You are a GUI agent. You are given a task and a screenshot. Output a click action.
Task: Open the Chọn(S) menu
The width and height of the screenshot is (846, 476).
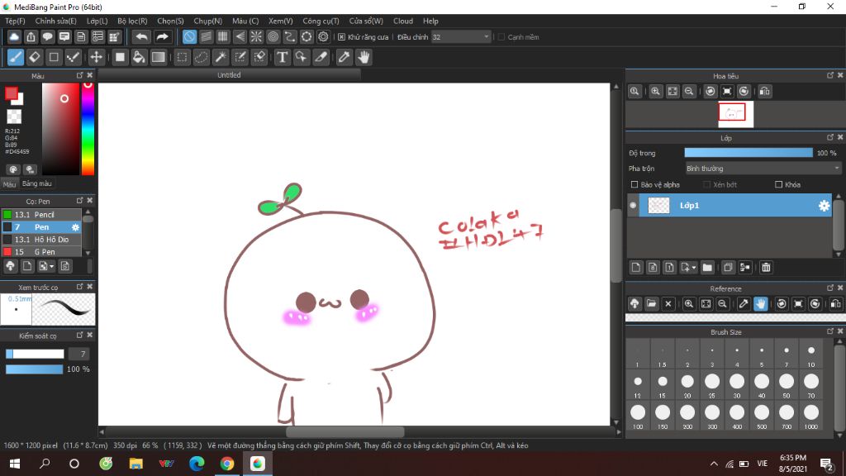click(x=170, y=21)
